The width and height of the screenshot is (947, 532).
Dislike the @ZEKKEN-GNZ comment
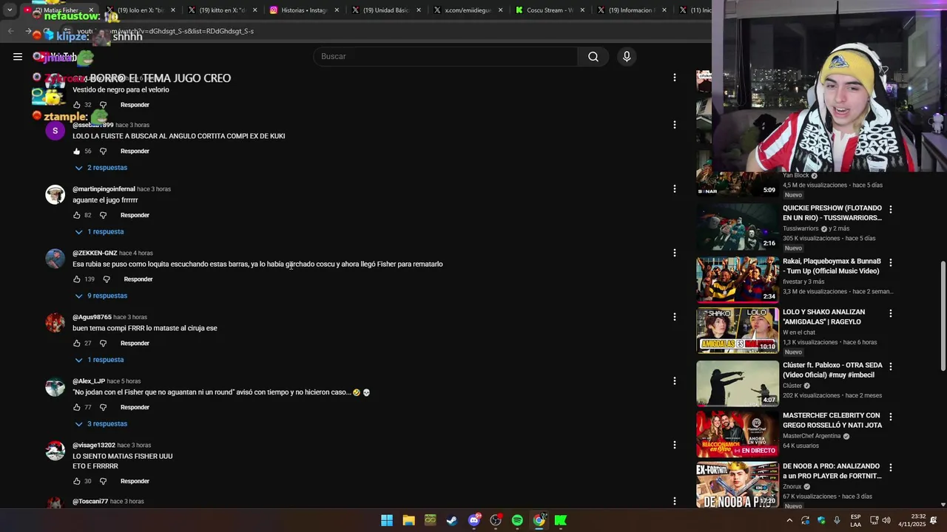107,279
